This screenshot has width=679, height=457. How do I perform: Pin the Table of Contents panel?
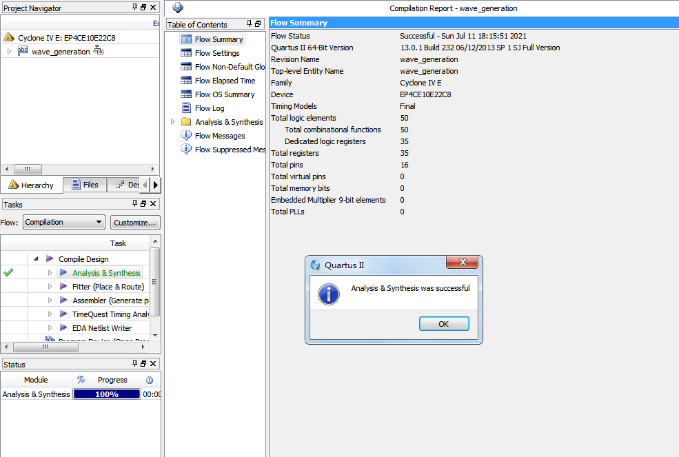pyautogui.click(x=249, y=23)
